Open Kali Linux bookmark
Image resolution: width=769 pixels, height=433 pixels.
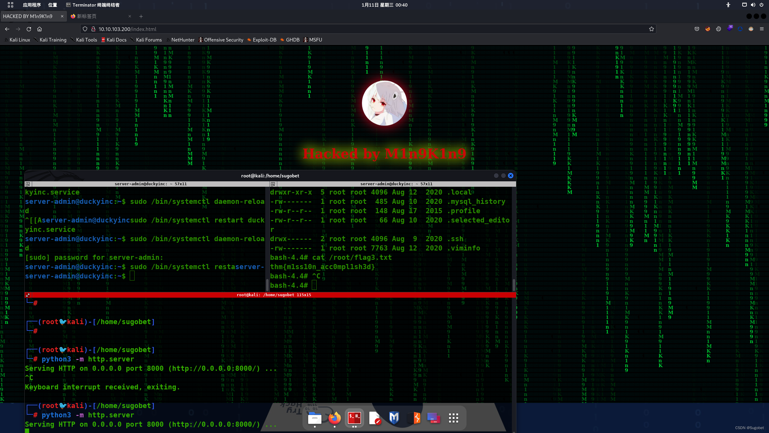(17, 40)
